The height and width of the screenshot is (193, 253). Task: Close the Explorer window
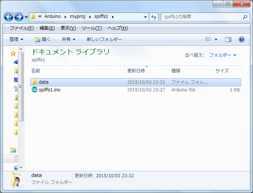point(241,4)
